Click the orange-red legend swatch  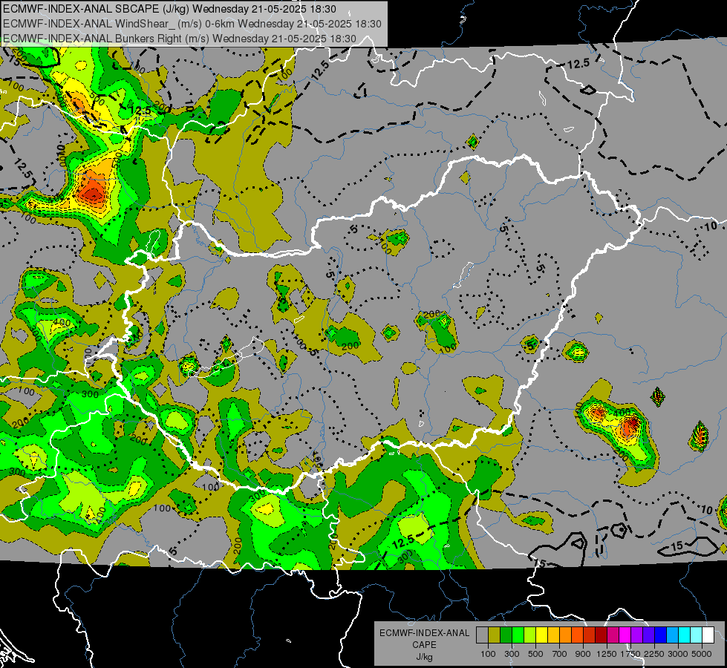[577, 635]
